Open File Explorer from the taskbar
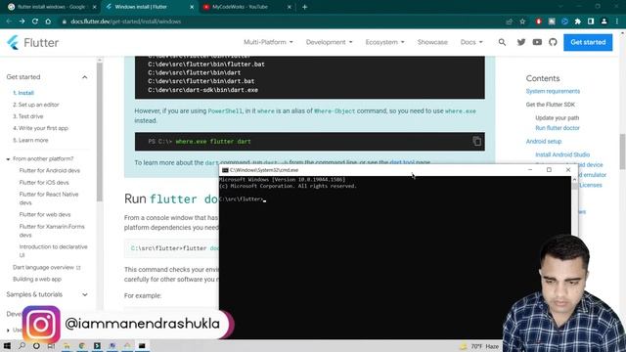 pyautogui.click(x=67, y=345)
